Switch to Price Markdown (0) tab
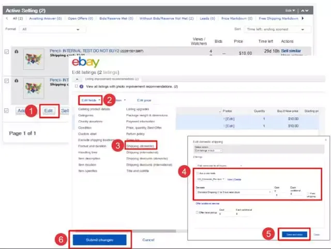Screen dimensions: 331x249 tap(237, 19)
